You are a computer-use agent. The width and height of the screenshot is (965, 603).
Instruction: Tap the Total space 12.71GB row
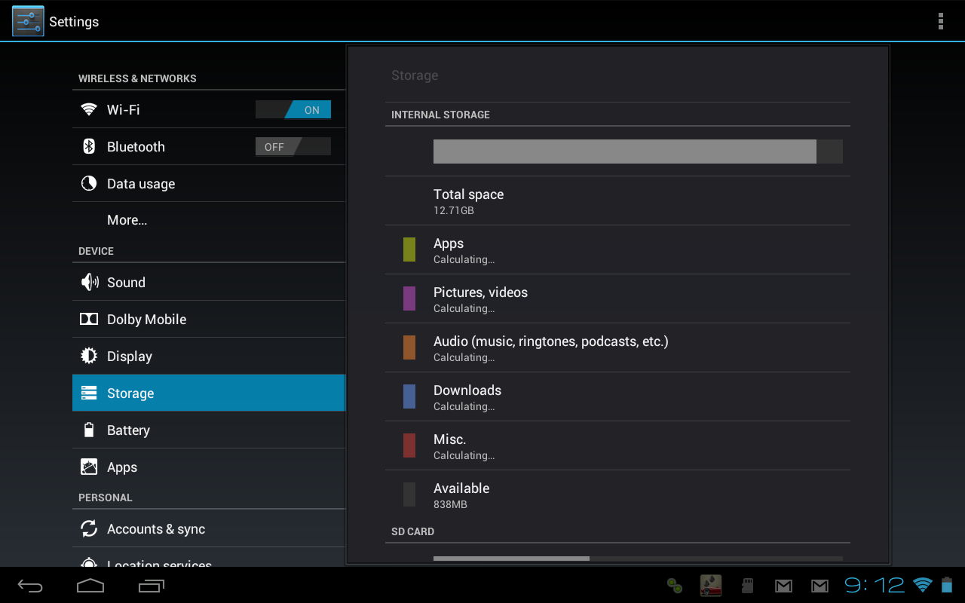click(617, 200)
